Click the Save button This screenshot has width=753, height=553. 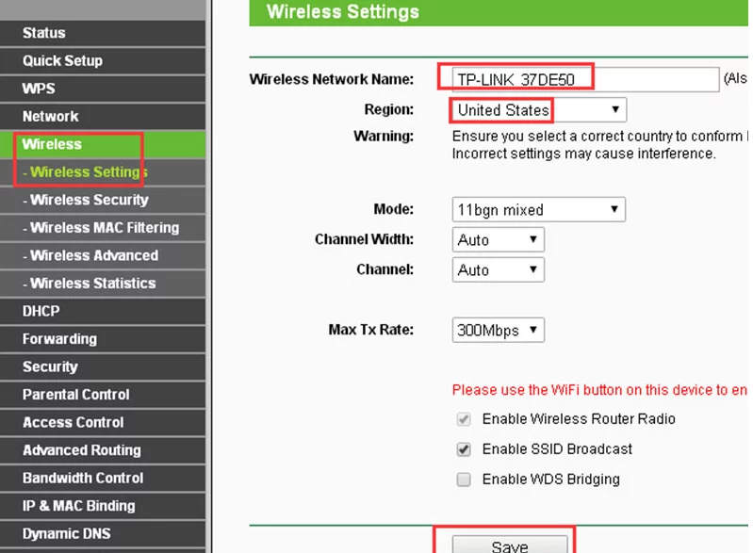click(x=510, y=545)
